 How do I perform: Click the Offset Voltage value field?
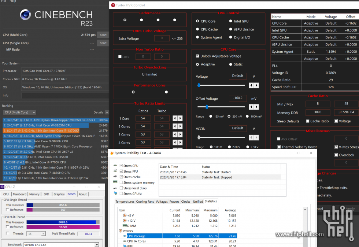[x=238, y=98]
